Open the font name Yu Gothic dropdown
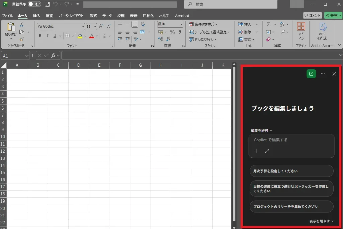Image resolution: width=343 pixels, height=229 pixels. 83,26
